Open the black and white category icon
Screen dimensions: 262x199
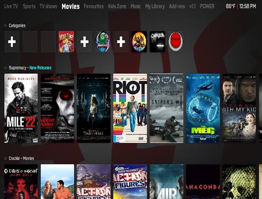[157, 42]
